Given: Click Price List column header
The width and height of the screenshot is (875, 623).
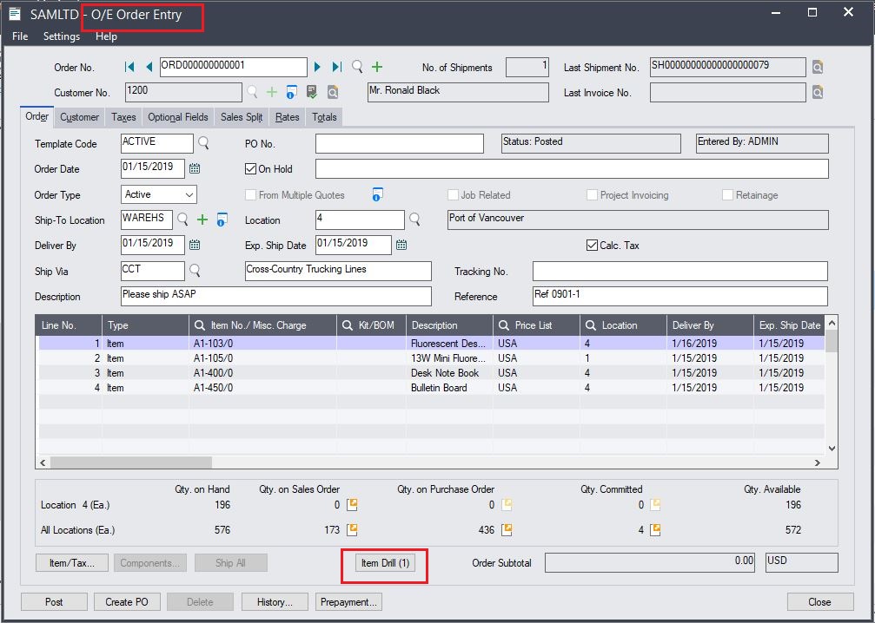Looking at the screenshot, I should (x=536, y=325).
